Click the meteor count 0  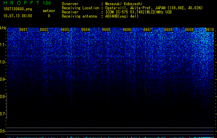(49, 16)
